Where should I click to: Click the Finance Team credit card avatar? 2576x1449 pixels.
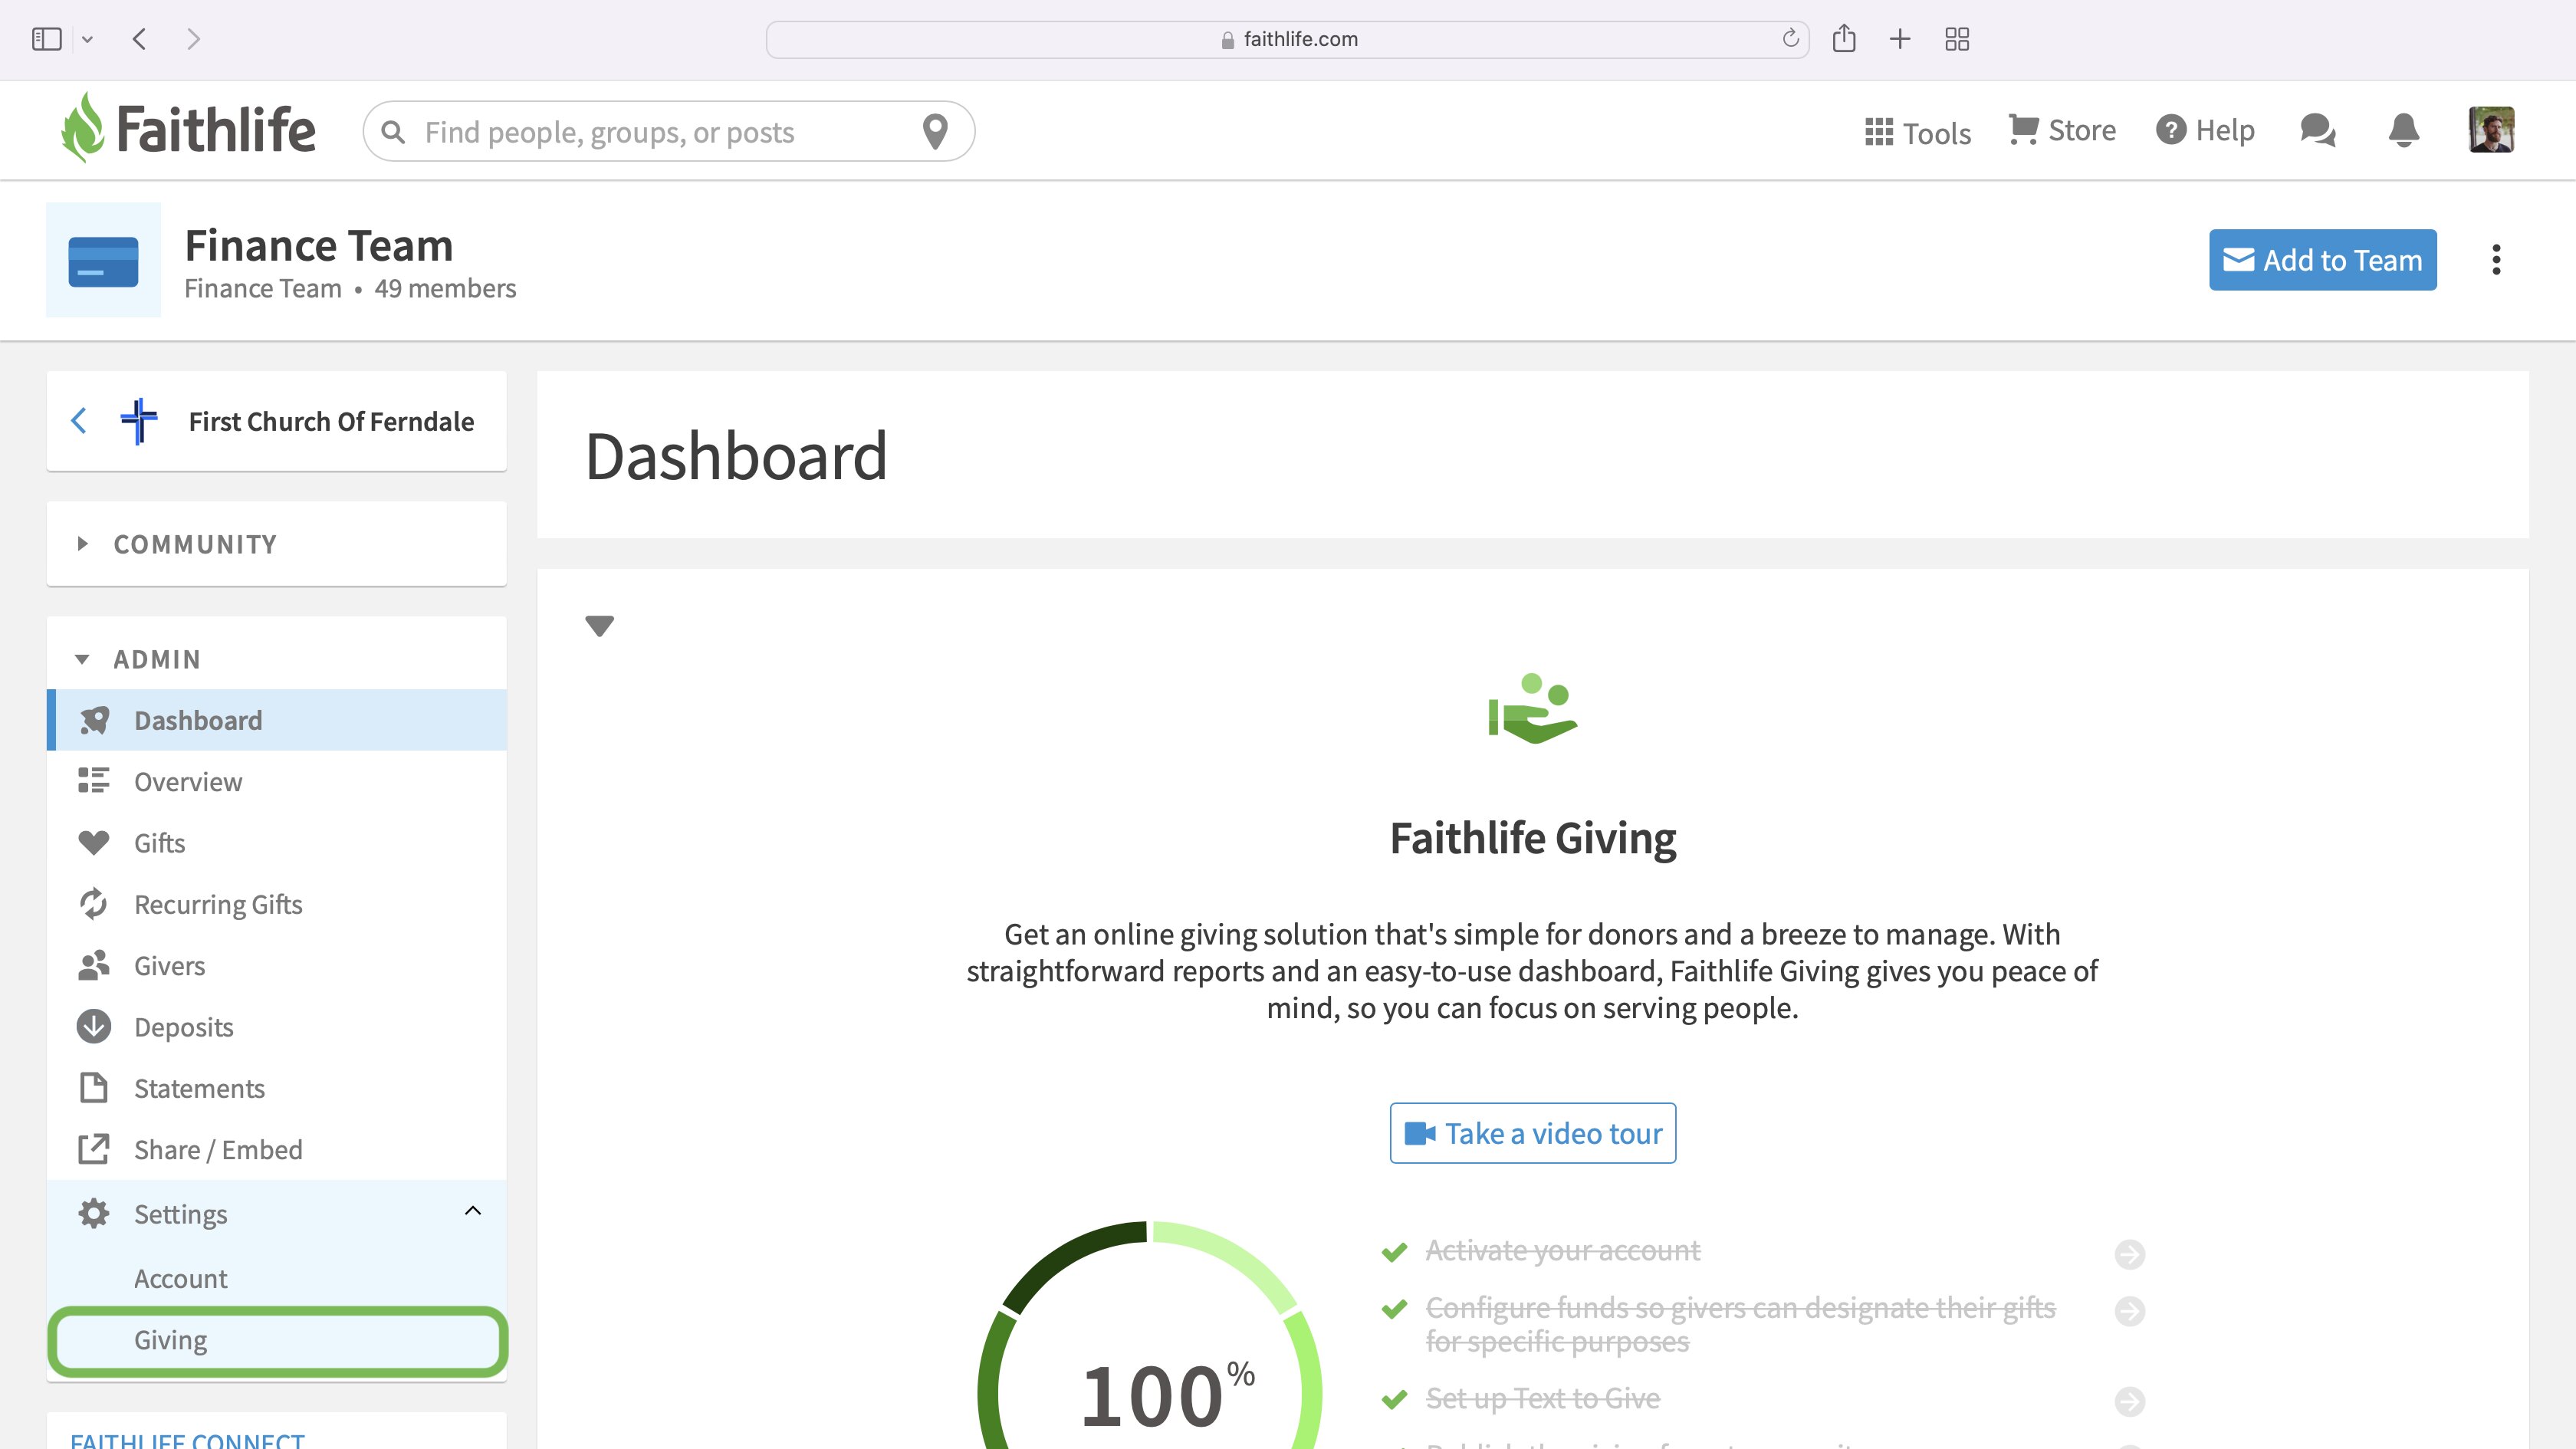coord(103,260)
